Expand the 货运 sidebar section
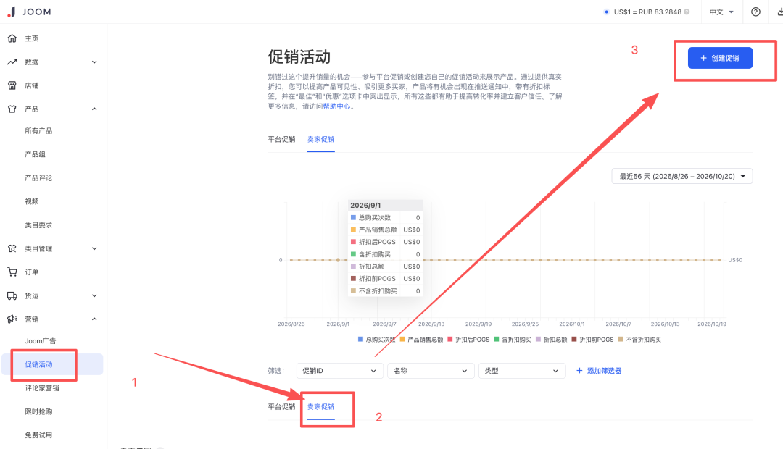The height and width of the screenshot is (449, 783). click(x=94, y=295)
